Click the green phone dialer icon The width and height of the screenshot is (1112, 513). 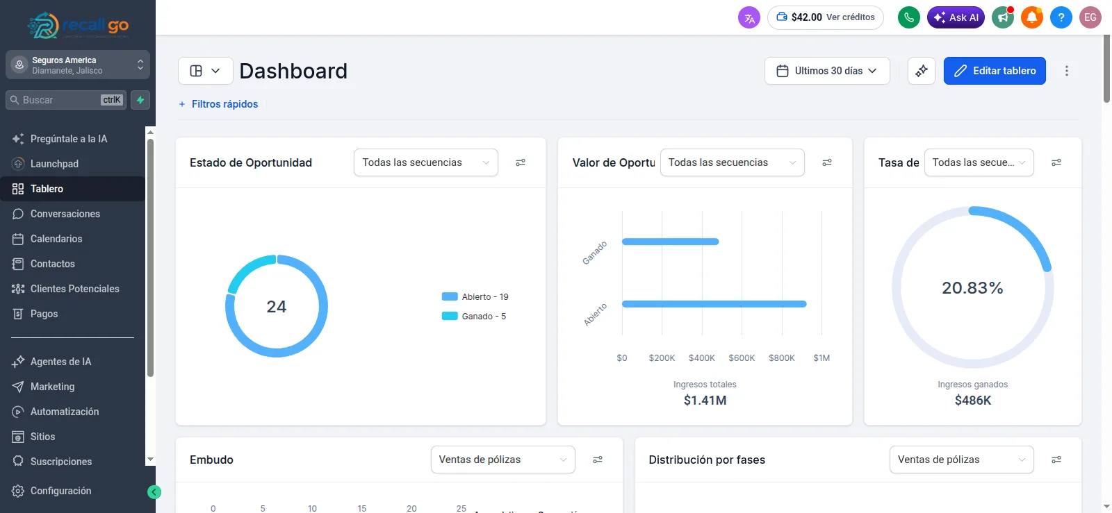pyautogui.click(x=909, y=17)
